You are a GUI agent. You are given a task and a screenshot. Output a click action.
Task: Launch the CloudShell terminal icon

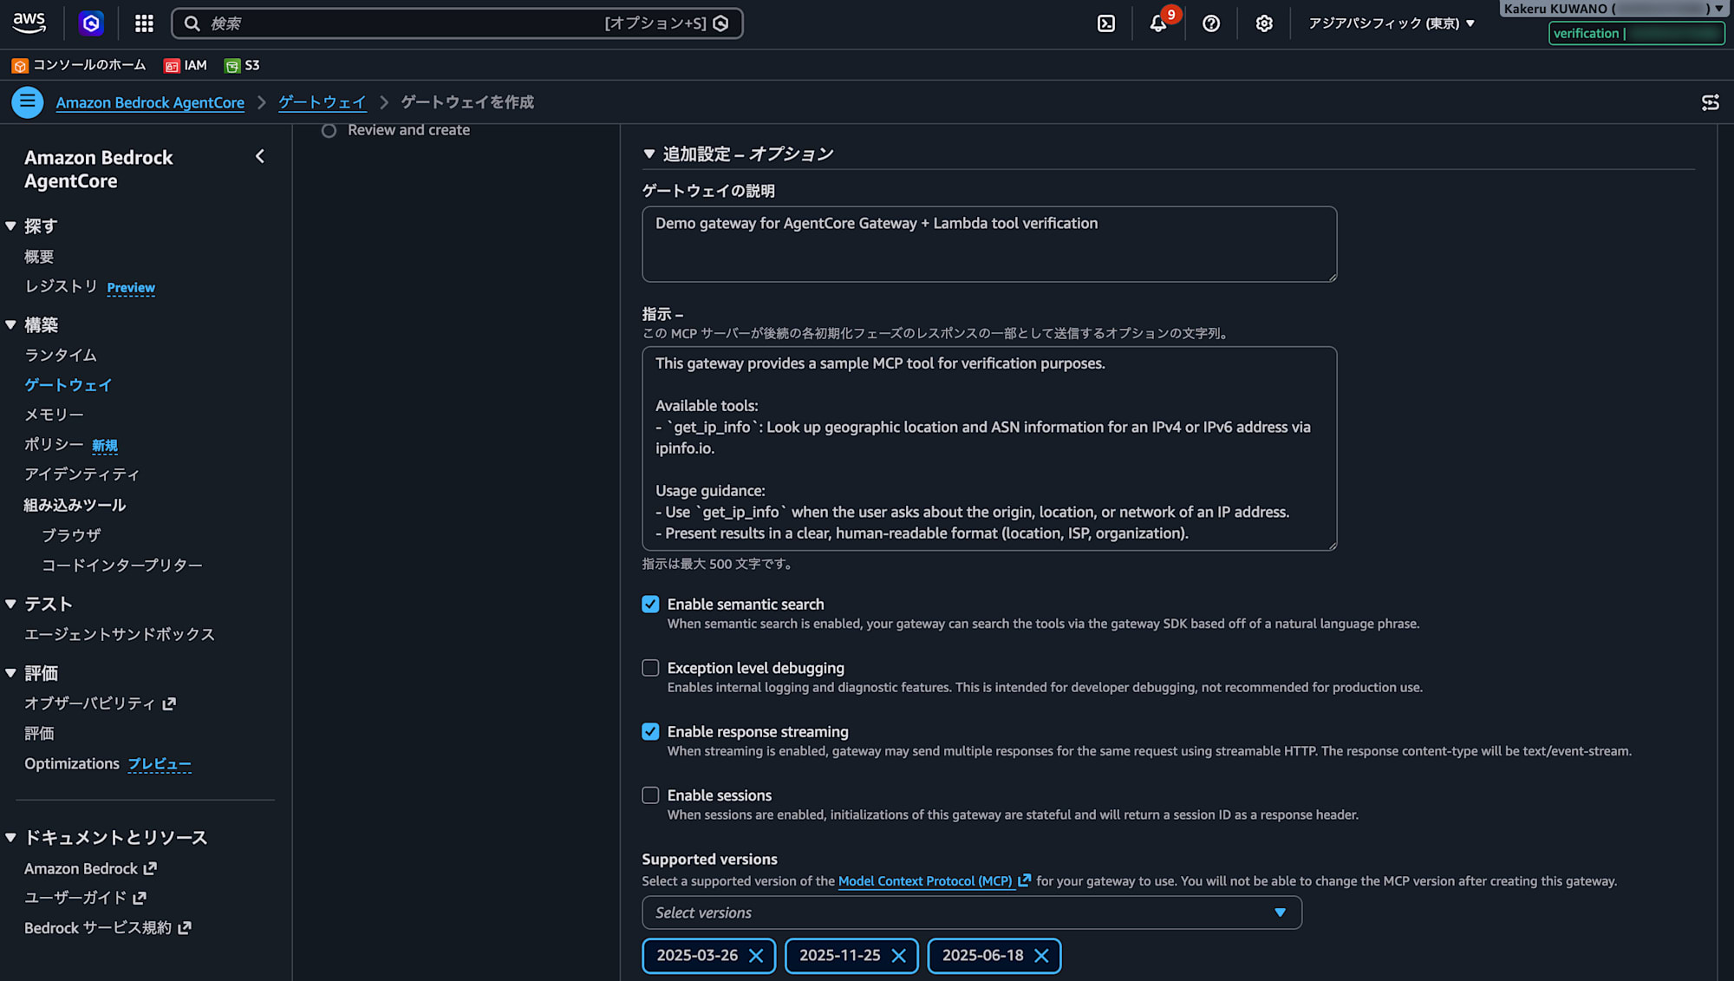click(1106, 23)
